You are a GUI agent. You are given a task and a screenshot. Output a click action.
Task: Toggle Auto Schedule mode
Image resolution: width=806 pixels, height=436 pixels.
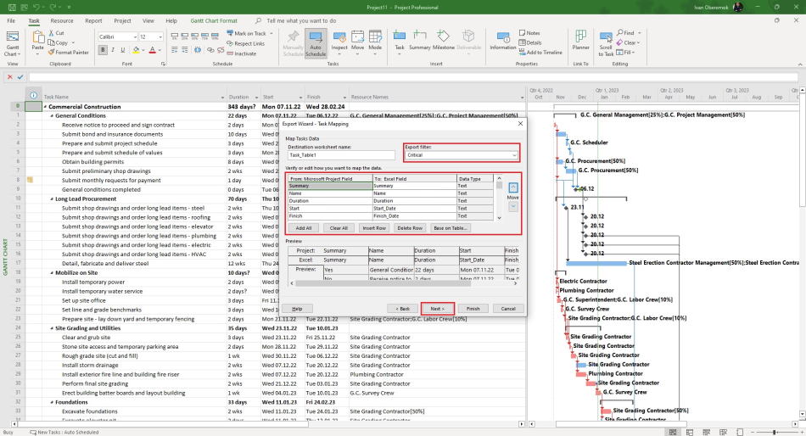(x=316, y=44)
